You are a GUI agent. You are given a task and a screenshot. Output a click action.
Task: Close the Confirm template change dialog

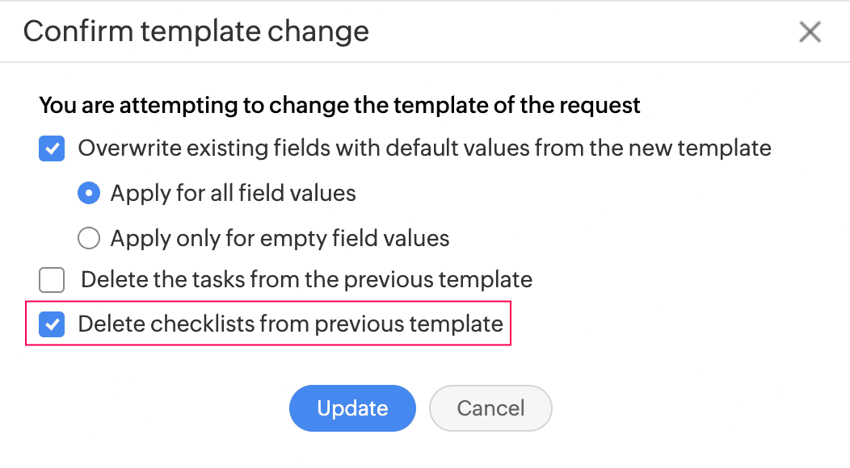810,32
